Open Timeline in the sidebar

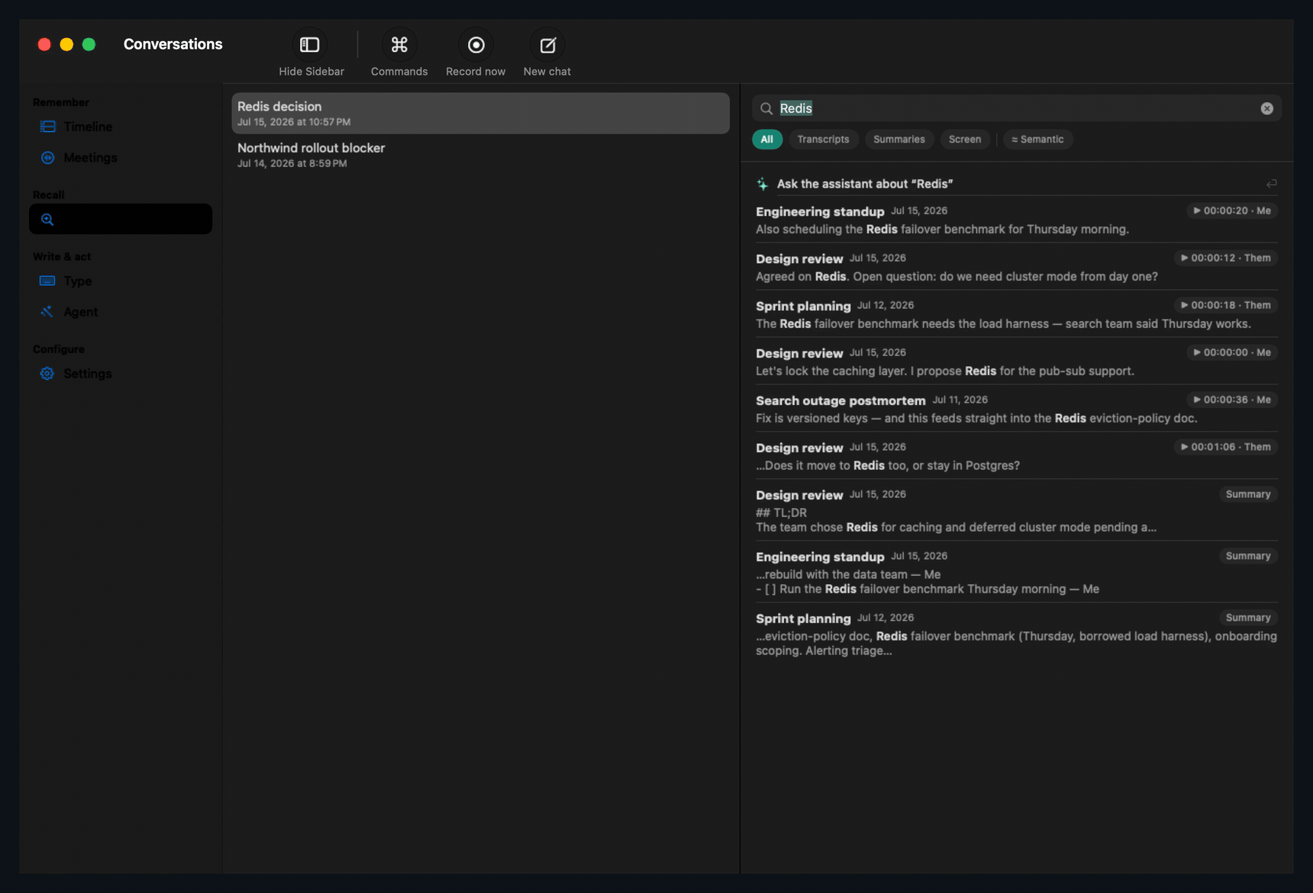(121, 127)
